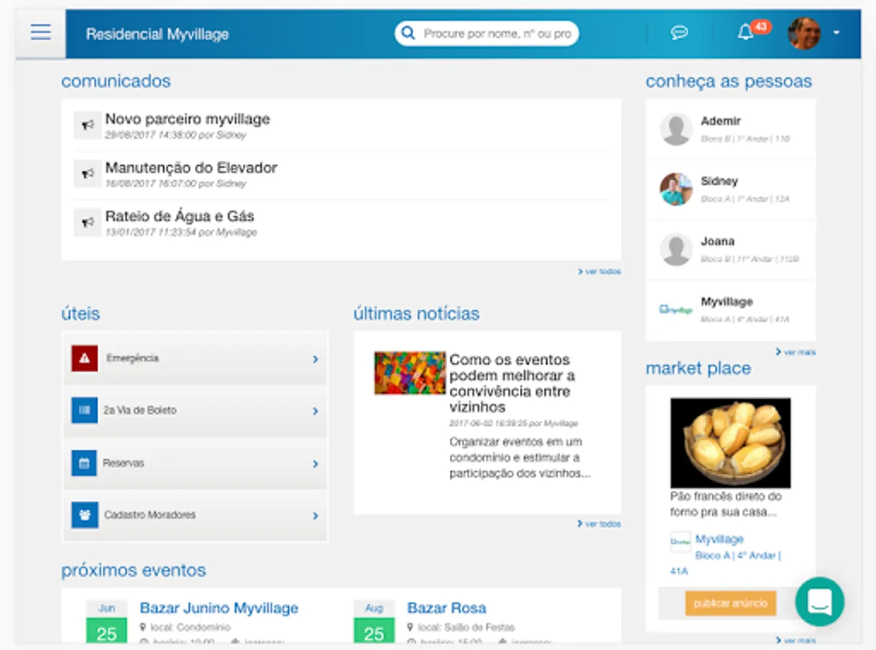Screen dimensions: 876x650
Task: Click ver todos under últimas notícias
Action: pos(599,524)
